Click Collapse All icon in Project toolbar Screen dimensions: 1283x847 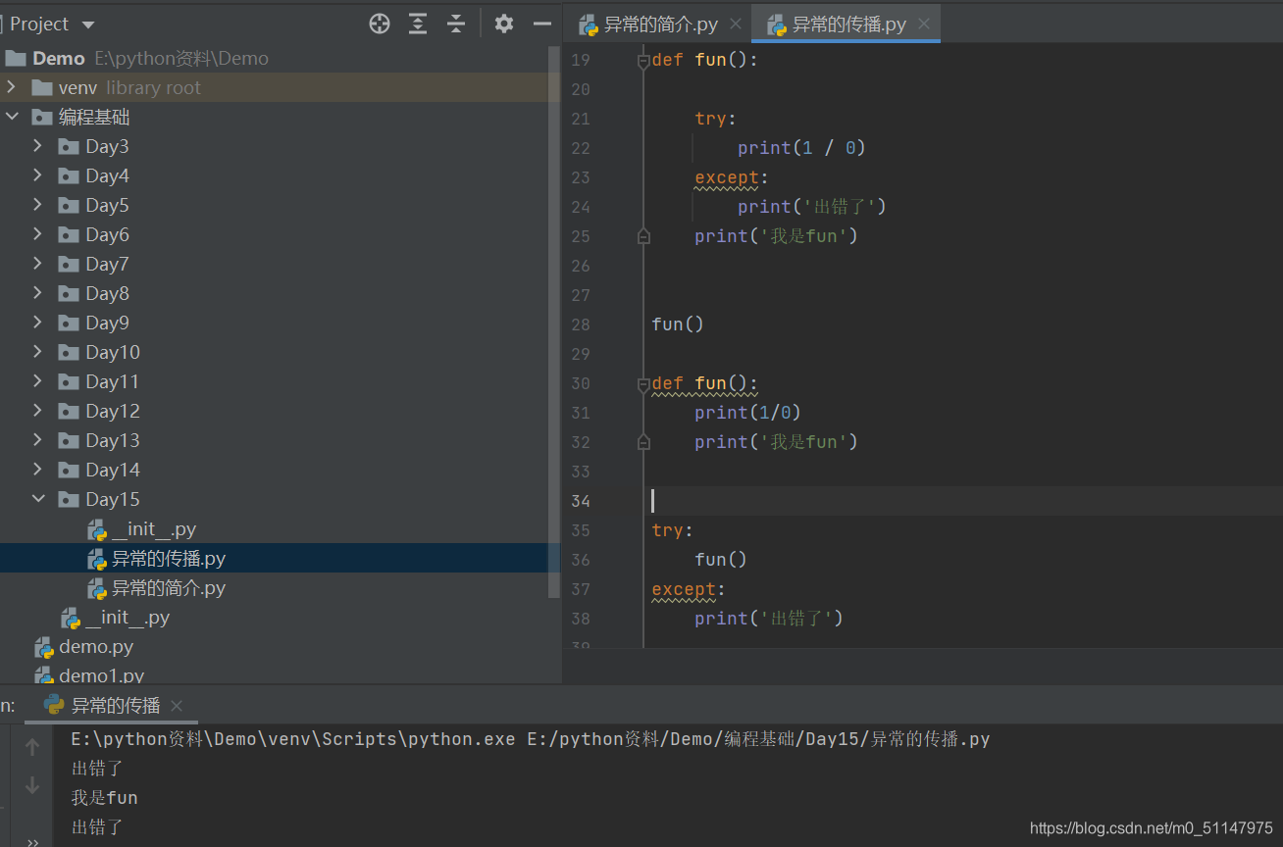tap(456, 24)
